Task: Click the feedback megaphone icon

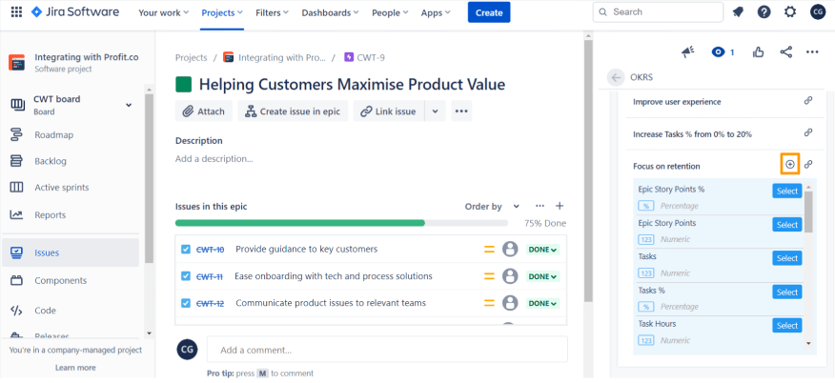Action: pos(688,51)
